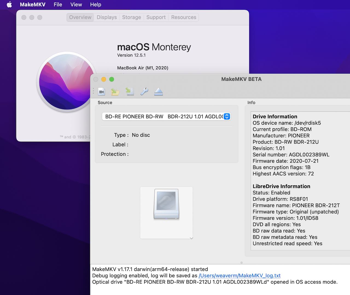Image resolution: width=350 pixels, height=295 pixels.
Task: Eject the disc using eject icon
Action: point(158,92)
